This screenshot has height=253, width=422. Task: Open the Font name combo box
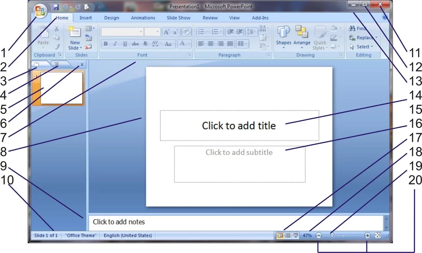point(122,32)
